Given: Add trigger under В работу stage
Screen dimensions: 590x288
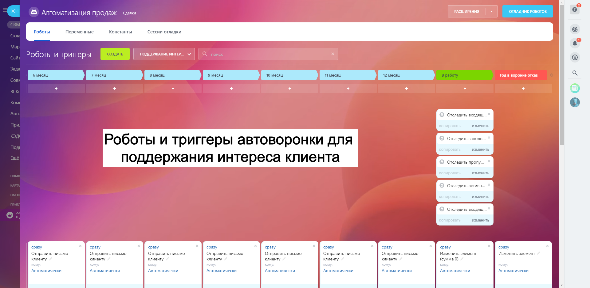Looking at the screenshot, I should point(465,89).
